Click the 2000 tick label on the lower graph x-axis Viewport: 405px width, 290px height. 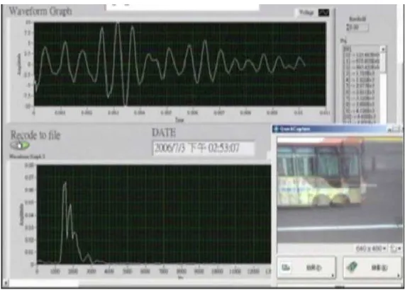click(x=73, y=271)
